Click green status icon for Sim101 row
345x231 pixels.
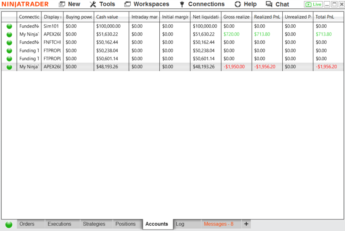(9, 26)
